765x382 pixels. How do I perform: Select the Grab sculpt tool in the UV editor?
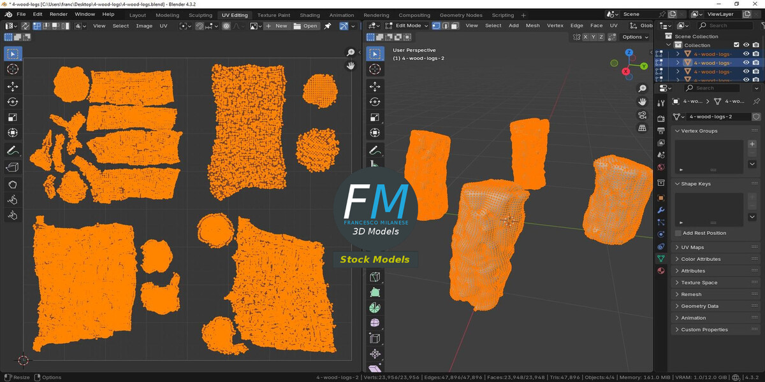(x=13, y=185)
